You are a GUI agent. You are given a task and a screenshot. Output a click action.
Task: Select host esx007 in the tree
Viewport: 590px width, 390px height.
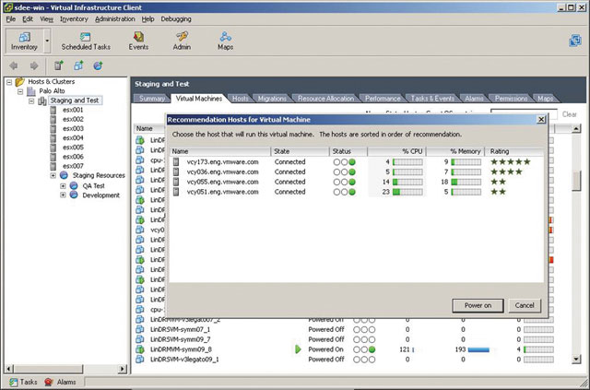pyautogui.click(x=73, y=166)
